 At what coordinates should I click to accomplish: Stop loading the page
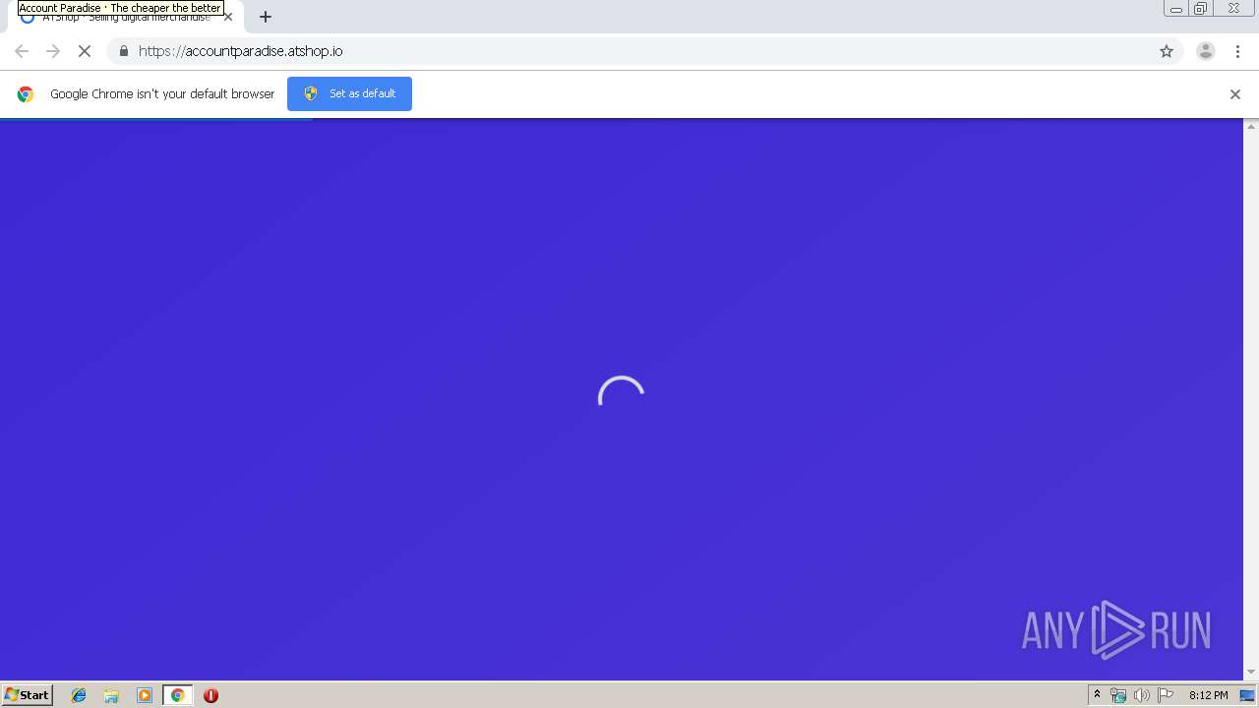[85, 51]
